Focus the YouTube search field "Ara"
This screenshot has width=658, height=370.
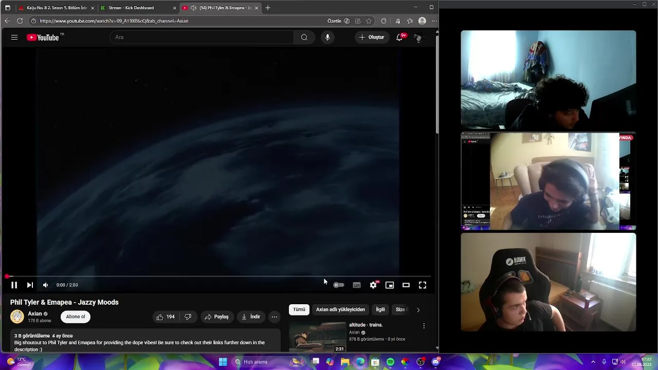[x=202, y=37]
